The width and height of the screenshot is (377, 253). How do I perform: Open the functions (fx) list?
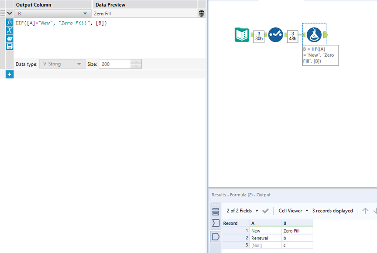tap(9, 22)
